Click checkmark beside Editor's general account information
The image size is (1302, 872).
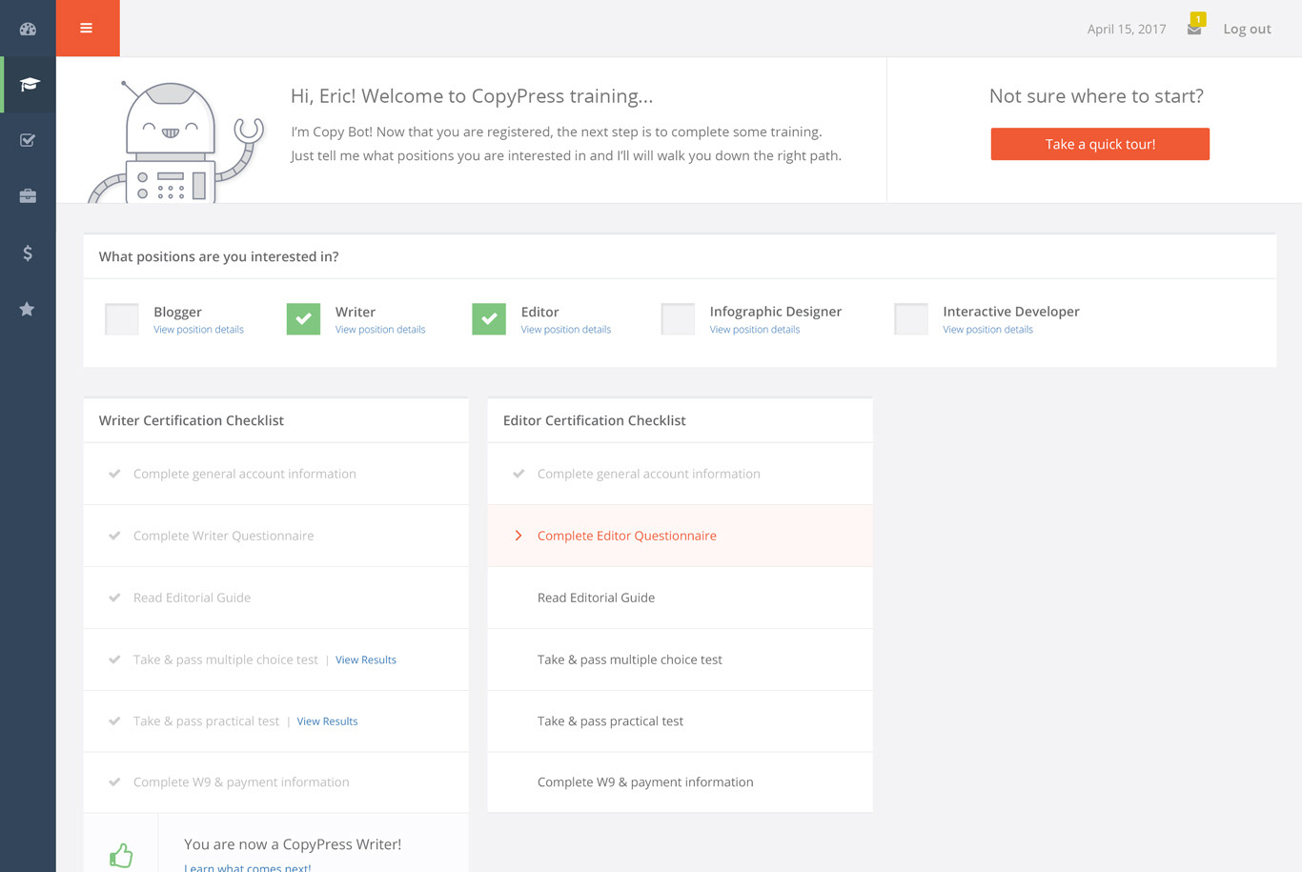[x=519, y=474]
